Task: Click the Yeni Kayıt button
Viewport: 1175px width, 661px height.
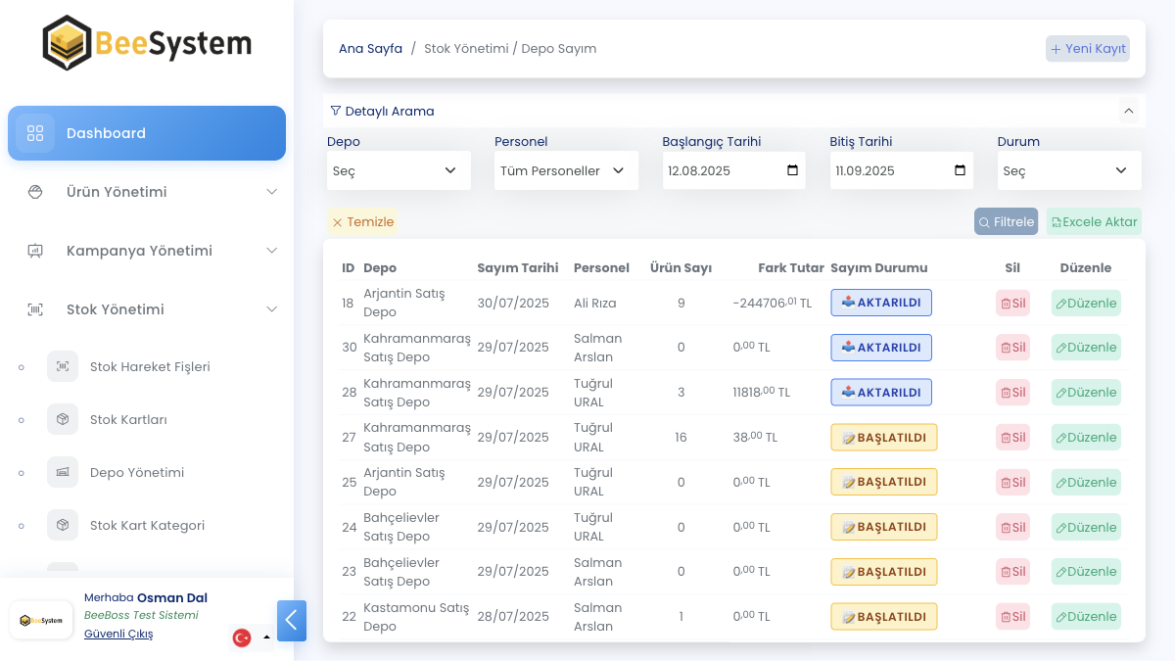Action: coord(1088,49)
